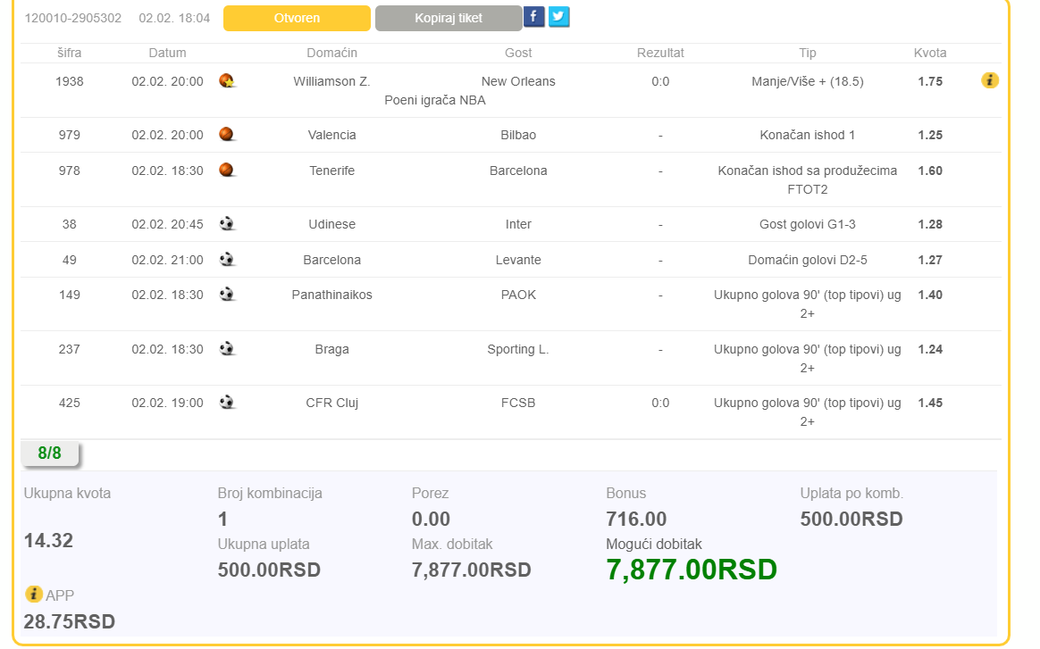Viewport: 1040px width, 649px height.
Task: Click Ukupna uplata amount 500.00RSD
Action: coord(269,570)
